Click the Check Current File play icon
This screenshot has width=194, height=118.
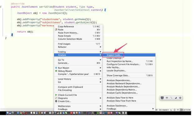[56, 95]
